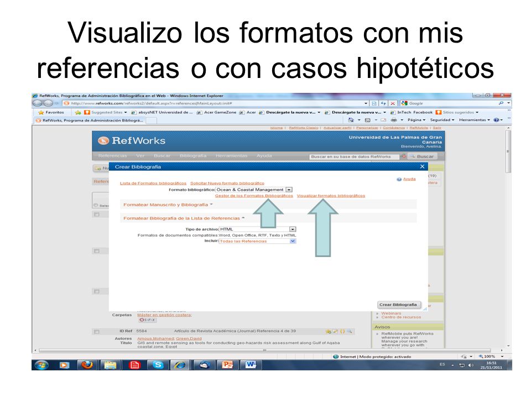Click the horizontal page scrollbar

[x=264, y=350]
